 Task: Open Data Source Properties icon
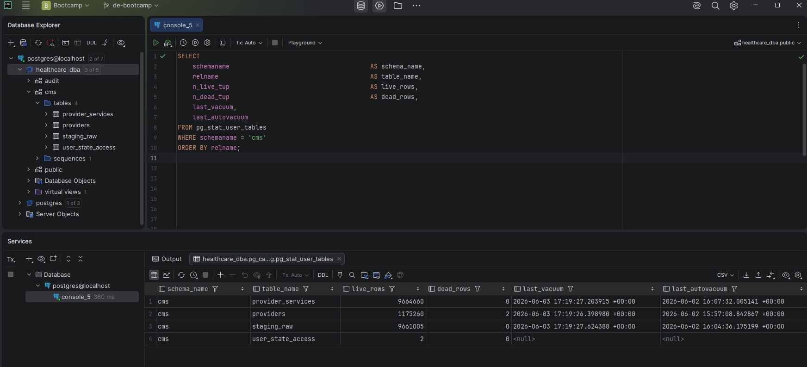coord(24,43)
